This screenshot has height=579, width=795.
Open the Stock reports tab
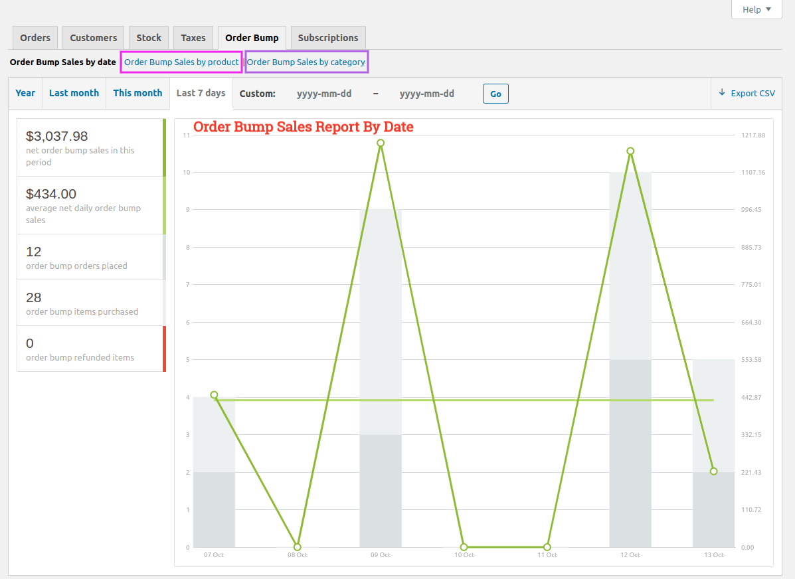149,38
